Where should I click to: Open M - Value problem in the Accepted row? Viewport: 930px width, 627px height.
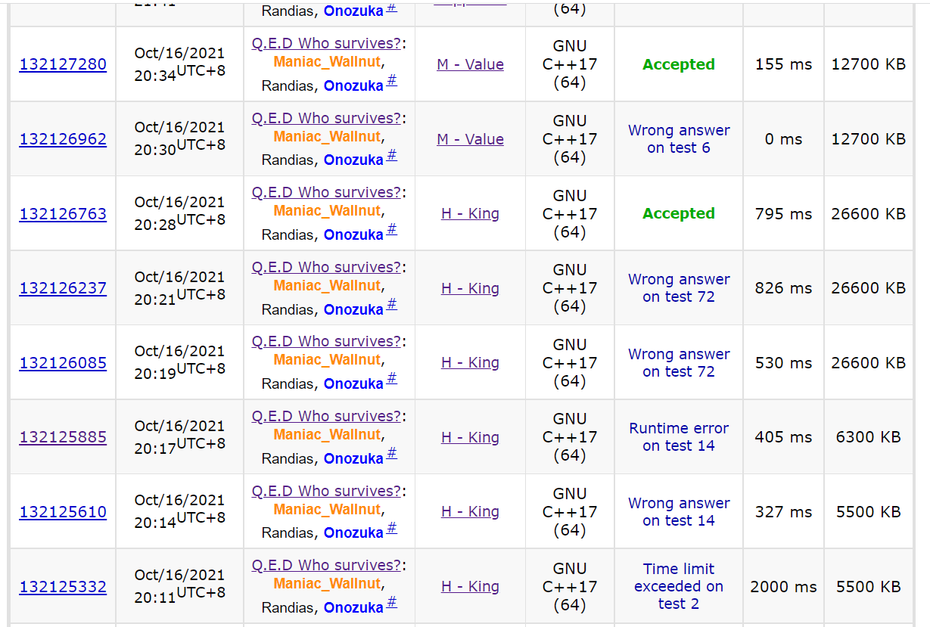point(470,64)
